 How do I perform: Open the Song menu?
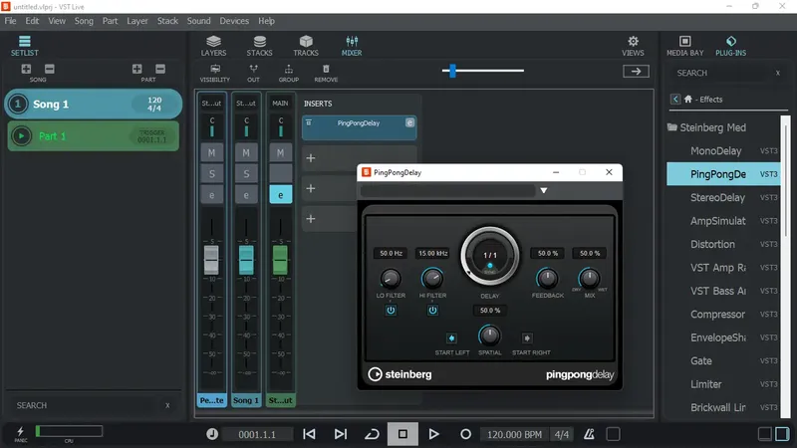point(84,21)
